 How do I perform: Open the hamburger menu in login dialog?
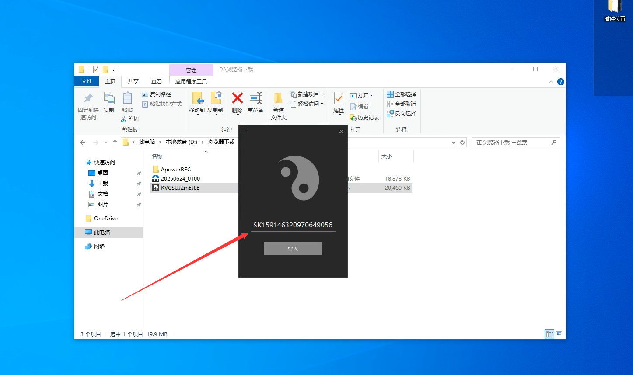click(x=244, y=130)
